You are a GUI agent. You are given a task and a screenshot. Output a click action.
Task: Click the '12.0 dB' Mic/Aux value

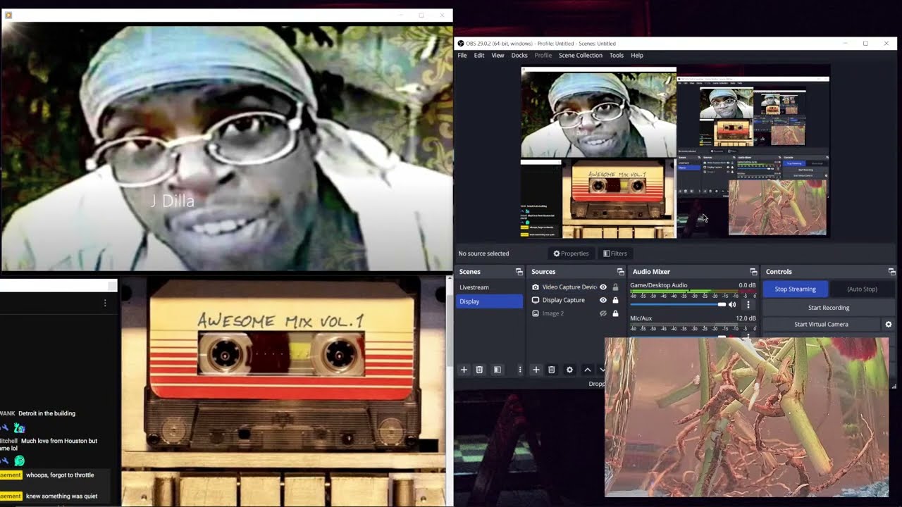[x=746, y=318]
